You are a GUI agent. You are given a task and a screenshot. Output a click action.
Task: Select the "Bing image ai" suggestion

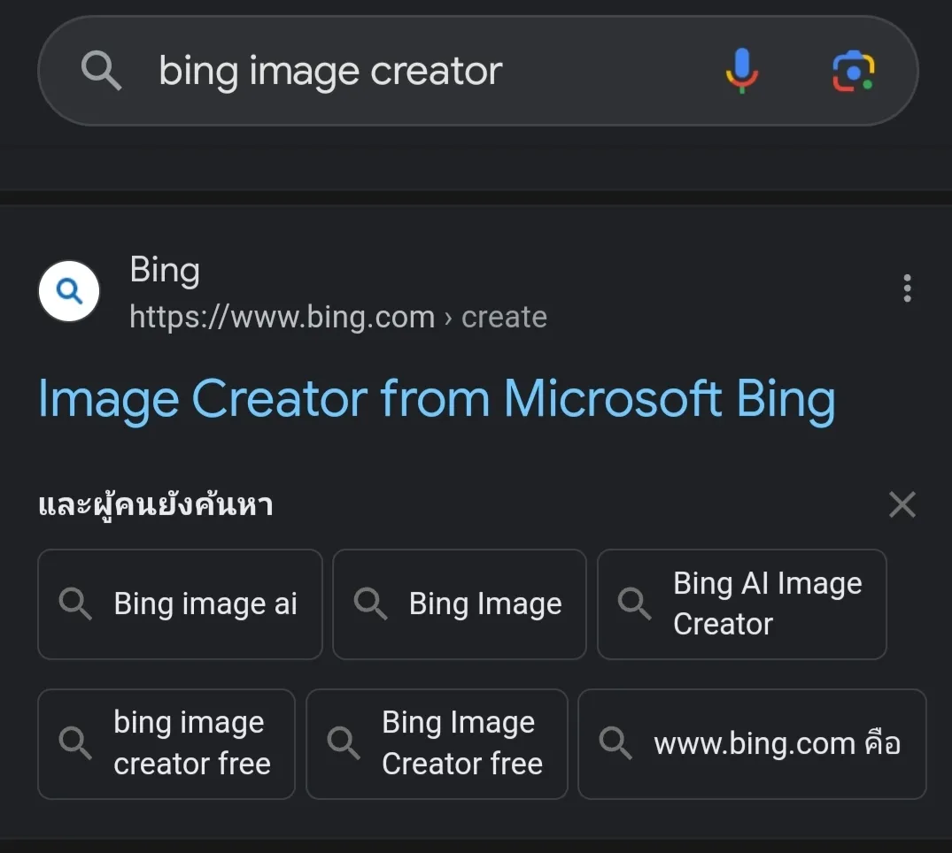pyautogui.click(x=180, y=604)
